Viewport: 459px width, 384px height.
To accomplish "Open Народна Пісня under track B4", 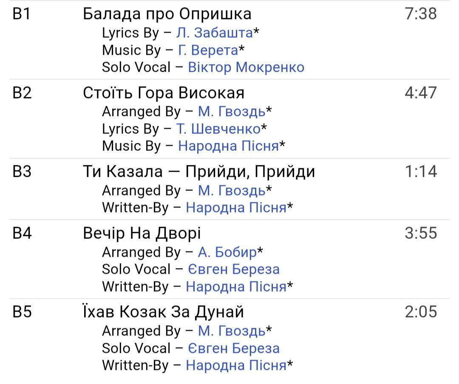I will point(236,287).
